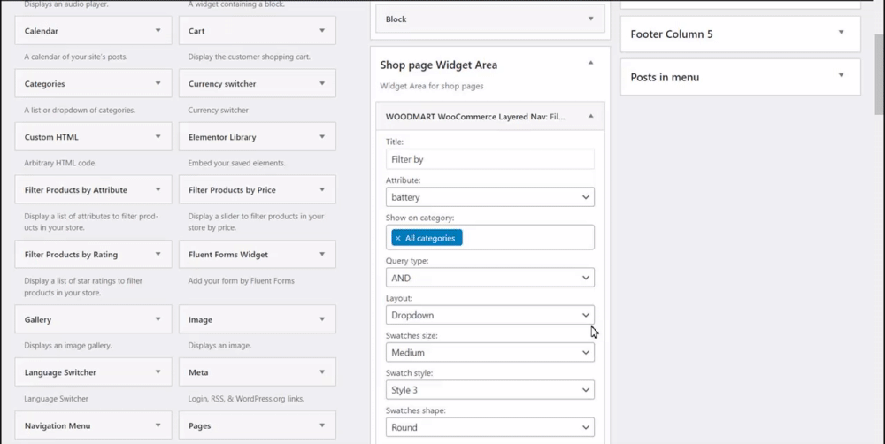
Task: Collapse the WOODMART Layered Nav widget
Action: (x=590, y=116)
